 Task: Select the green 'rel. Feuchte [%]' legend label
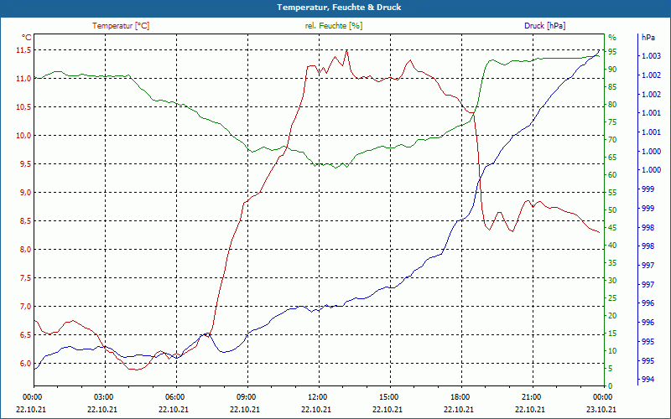pos(333,26)
